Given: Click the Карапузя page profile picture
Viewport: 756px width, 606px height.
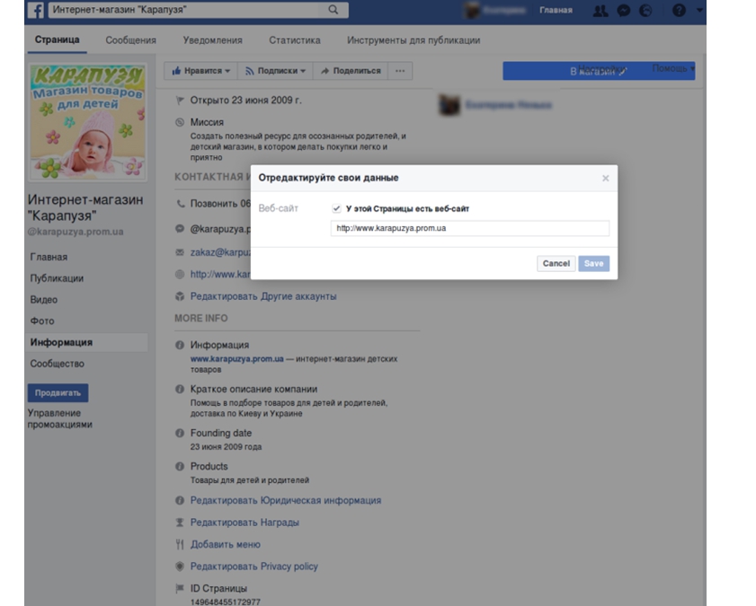Looking at the screenshot, I should coord(87,120).
